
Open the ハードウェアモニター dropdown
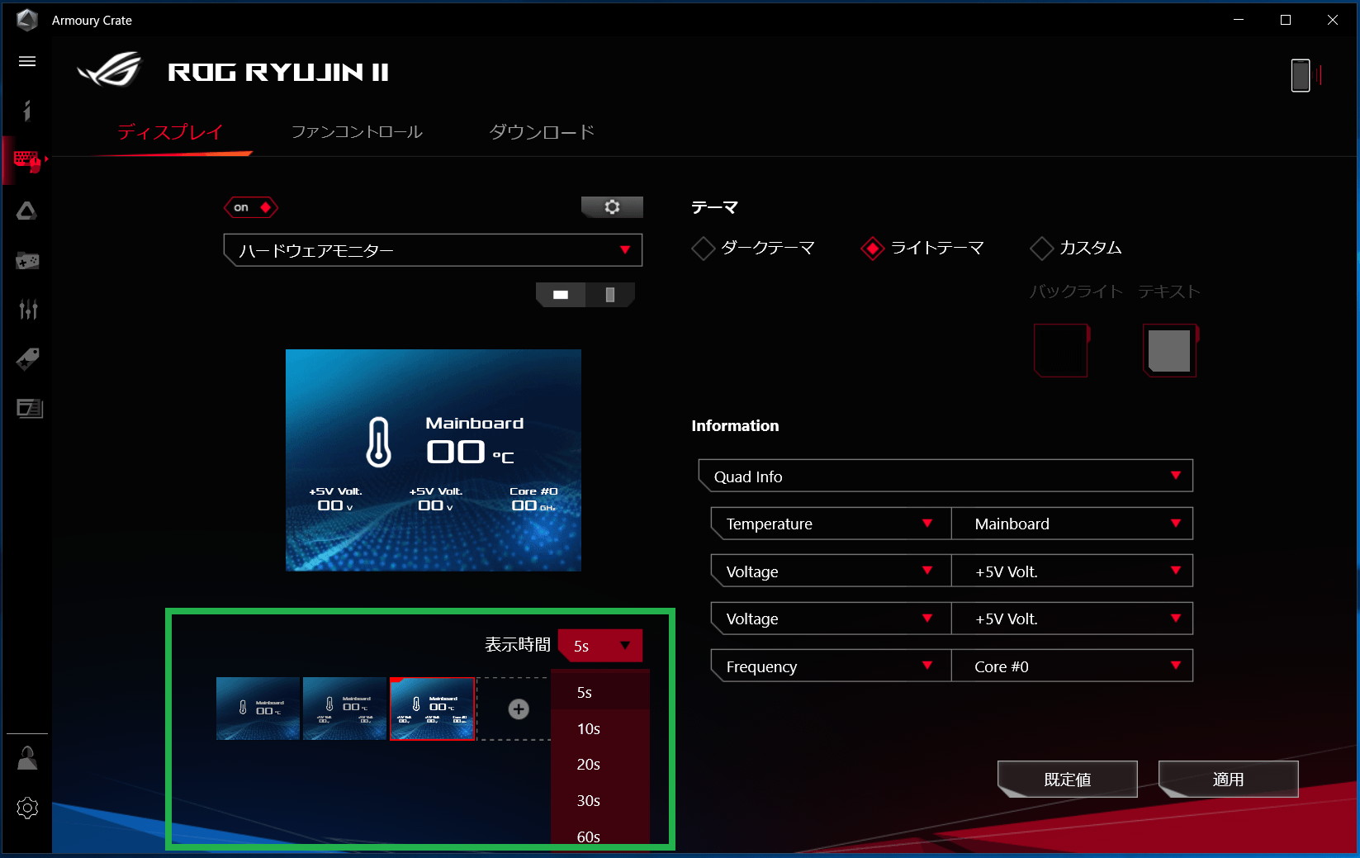pyautogui.click(x=433, y=250)
